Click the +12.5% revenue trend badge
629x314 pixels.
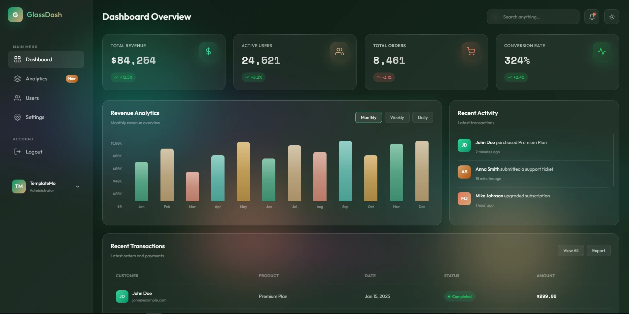point(123,77)
